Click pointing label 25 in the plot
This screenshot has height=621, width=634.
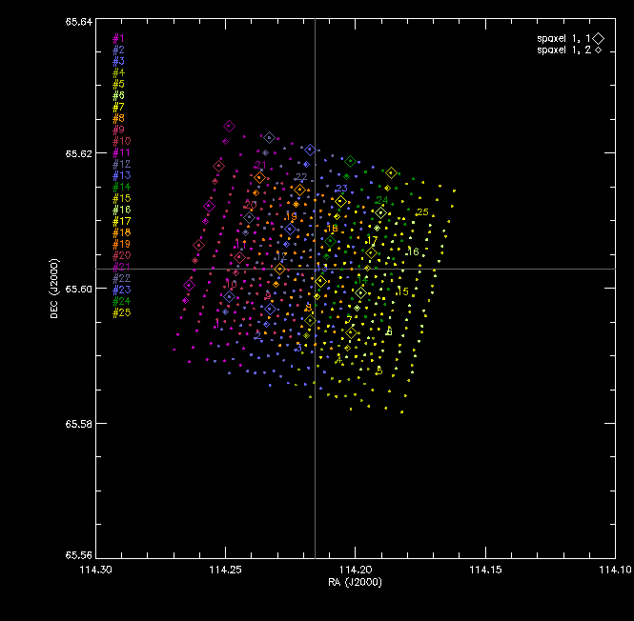coord(422,212)
